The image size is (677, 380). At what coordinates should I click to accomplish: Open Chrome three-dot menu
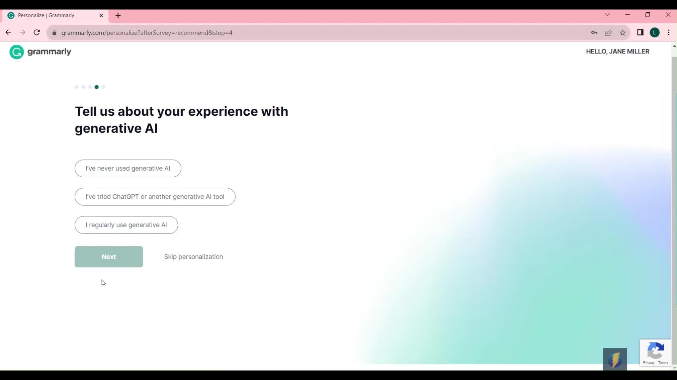pos(669,33)
